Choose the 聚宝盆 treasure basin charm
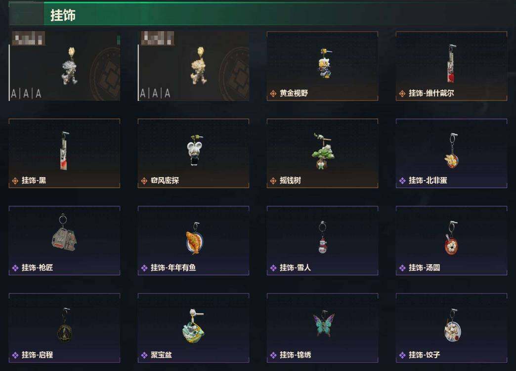The image size is (516, 371). (x=194, y=328)
